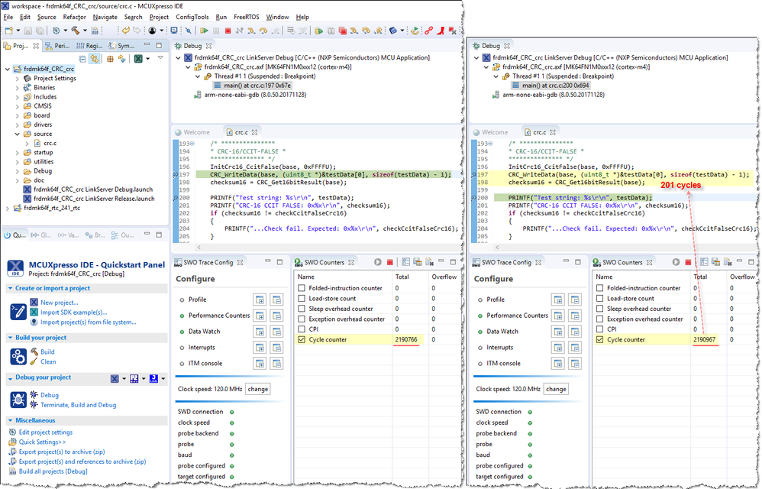Image resolution: width=762 pixels, height=489 pixels.
Task: Select frdmk64f_CRC_crc LinkServer Release.launch file
Action: pyautogui.click(x=94, y=199)
